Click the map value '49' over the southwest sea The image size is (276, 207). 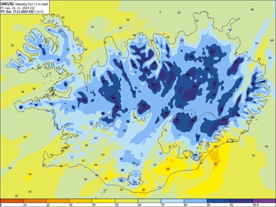(x=30, y=174)
